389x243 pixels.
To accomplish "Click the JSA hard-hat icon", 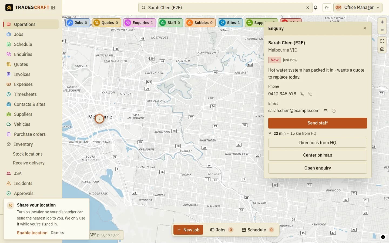I will pyautogui.click(x=9, y=173).
